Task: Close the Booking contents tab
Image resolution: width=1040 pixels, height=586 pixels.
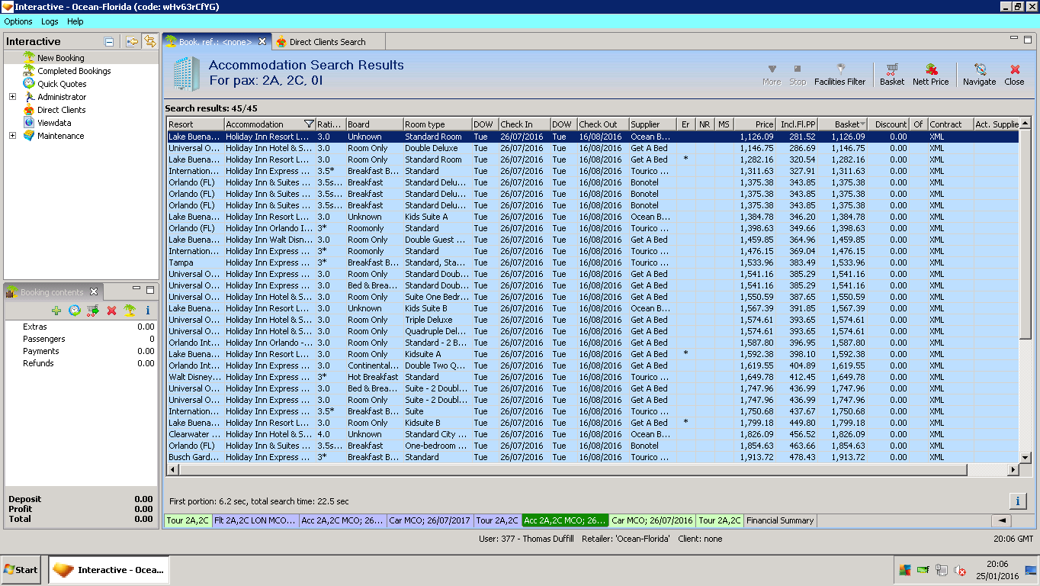Action: point(94,291)
